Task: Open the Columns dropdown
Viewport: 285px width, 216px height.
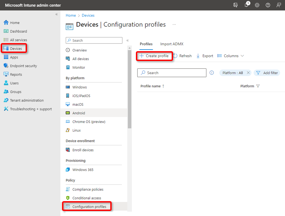Action: click(x=231, y=56)
